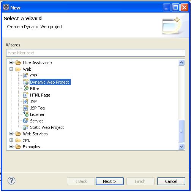The image size is (191, 192).
Task: Click the Listener wizard icon
Action: pos(25,114)
